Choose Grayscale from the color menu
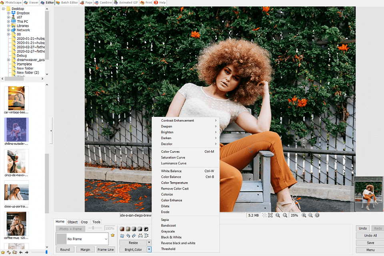This screenshot has width=384, height=256. (x=168, y=231)
